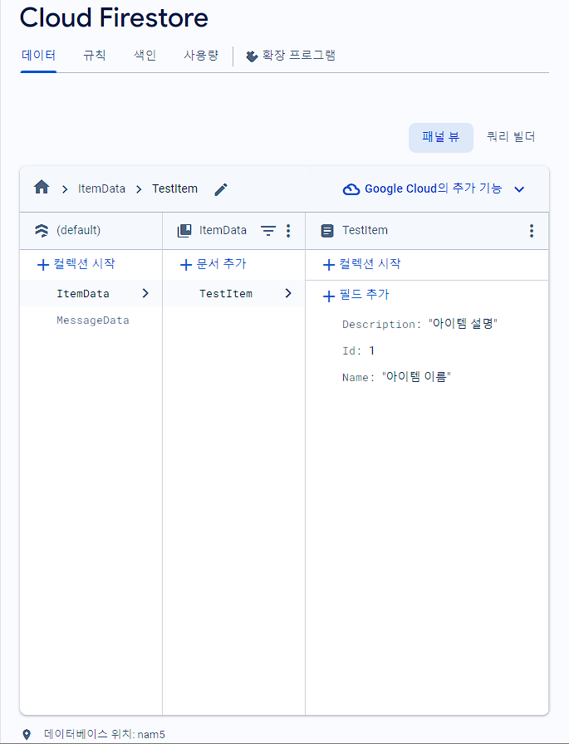The height and width of the screenshot is (744, 569).
Task: Edit the document path with pencil icon
Action: [x=221, y=189]
